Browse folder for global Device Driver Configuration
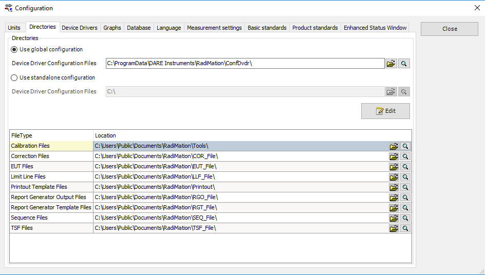485x275 pixels. (x=391, y=64)
